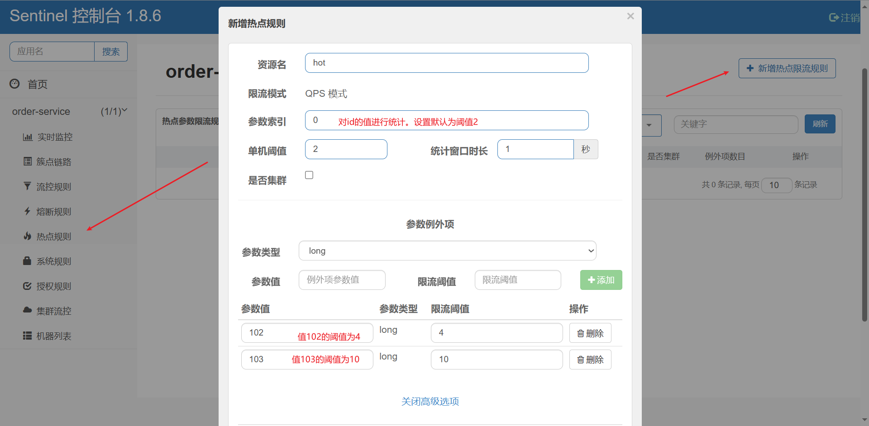
Task: Click the 关键字 filter field
Action: 736,124
